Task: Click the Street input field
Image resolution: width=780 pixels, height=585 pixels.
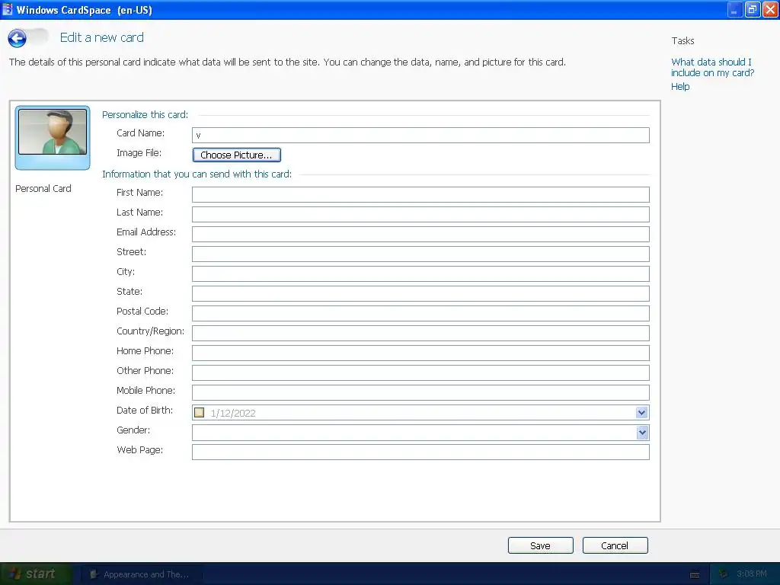Action: (420, 254)
